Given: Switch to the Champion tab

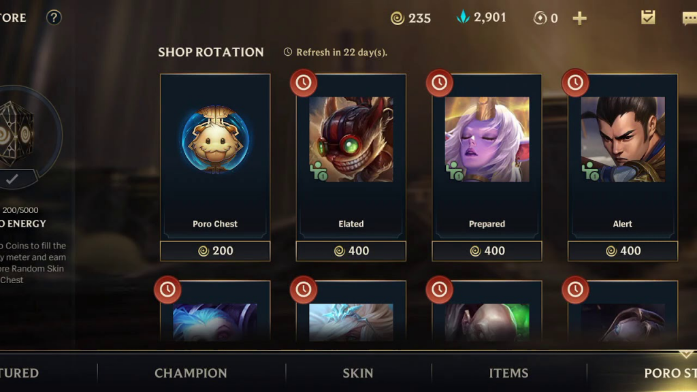Looking at the screenshot, I should (191, 373).
